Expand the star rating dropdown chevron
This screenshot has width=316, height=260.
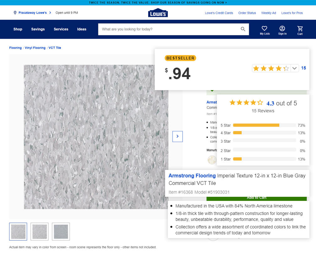294,68
